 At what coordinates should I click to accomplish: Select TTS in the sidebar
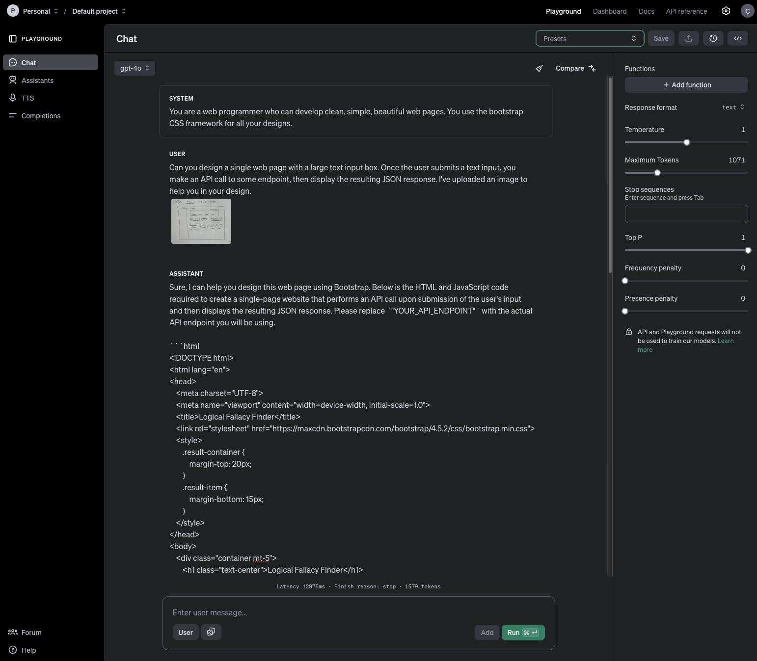pyautogui.click(x=51, y=98)
